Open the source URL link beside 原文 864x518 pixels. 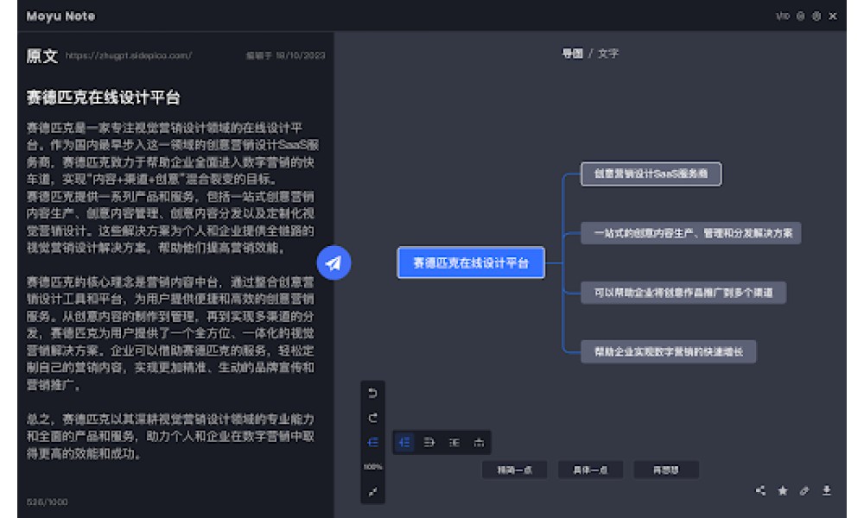[129, 55]
